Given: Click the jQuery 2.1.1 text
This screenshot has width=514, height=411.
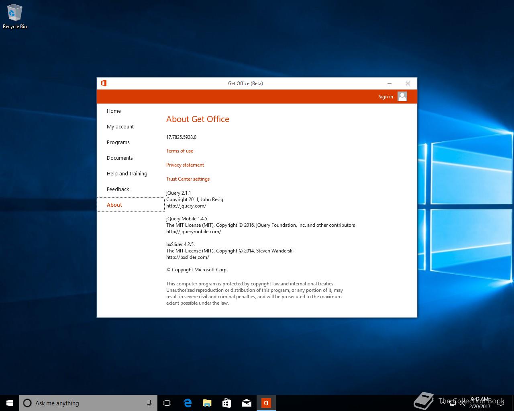Looking at the screenshot, I should point(179,193).
